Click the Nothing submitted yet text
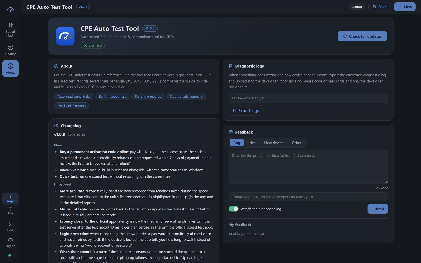Image resolution: width=421 pixels, height=263 pixels. (x=247, y=234)
